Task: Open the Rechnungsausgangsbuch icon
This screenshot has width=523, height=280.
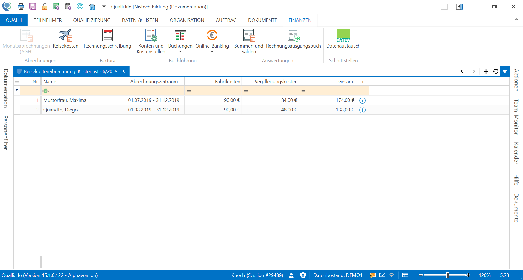Action: click(293, 36)
